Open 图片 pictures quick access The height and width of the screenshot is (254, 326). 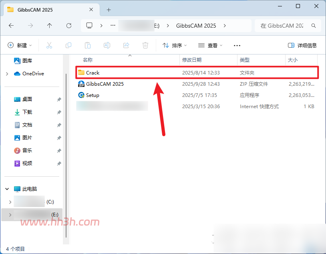(x=23, y=138)
